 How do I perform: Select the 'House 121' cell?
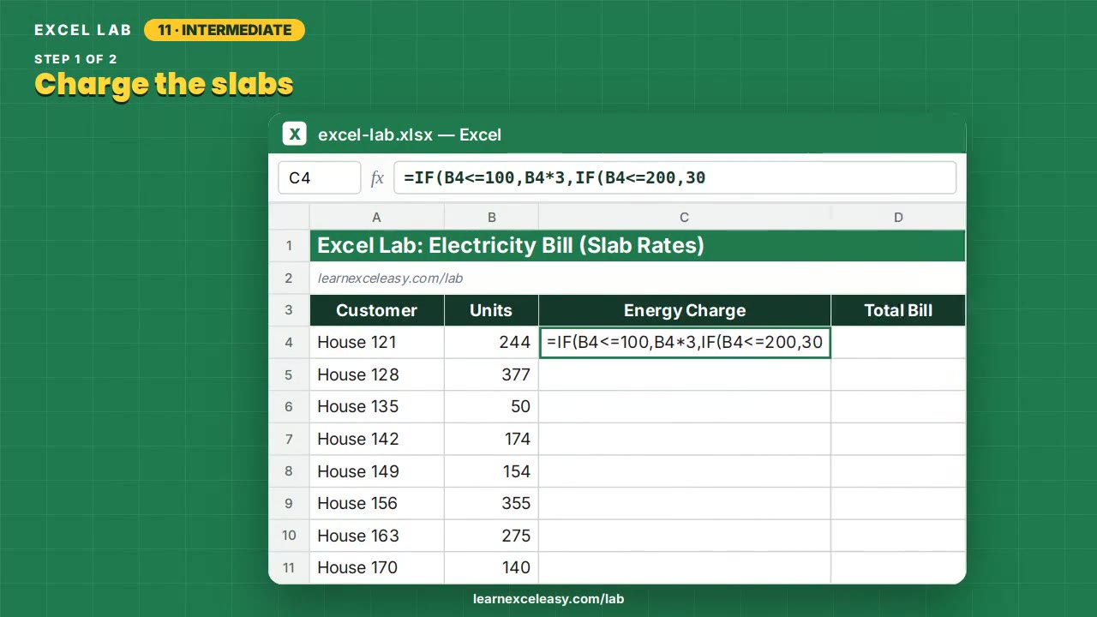pyautogui.click(x=377, y=343)
